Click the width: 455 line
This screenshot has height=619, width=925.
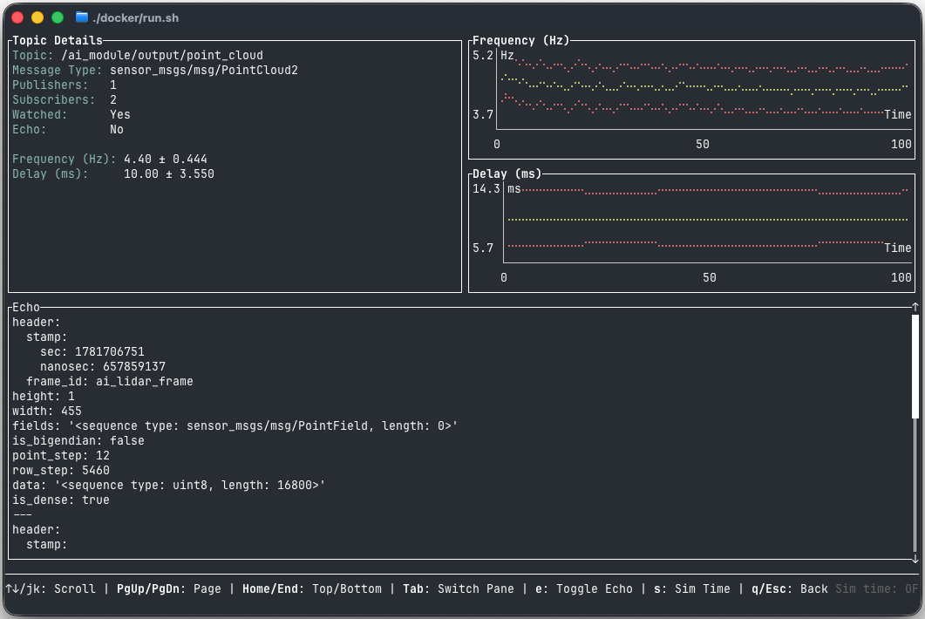point(47,411)
